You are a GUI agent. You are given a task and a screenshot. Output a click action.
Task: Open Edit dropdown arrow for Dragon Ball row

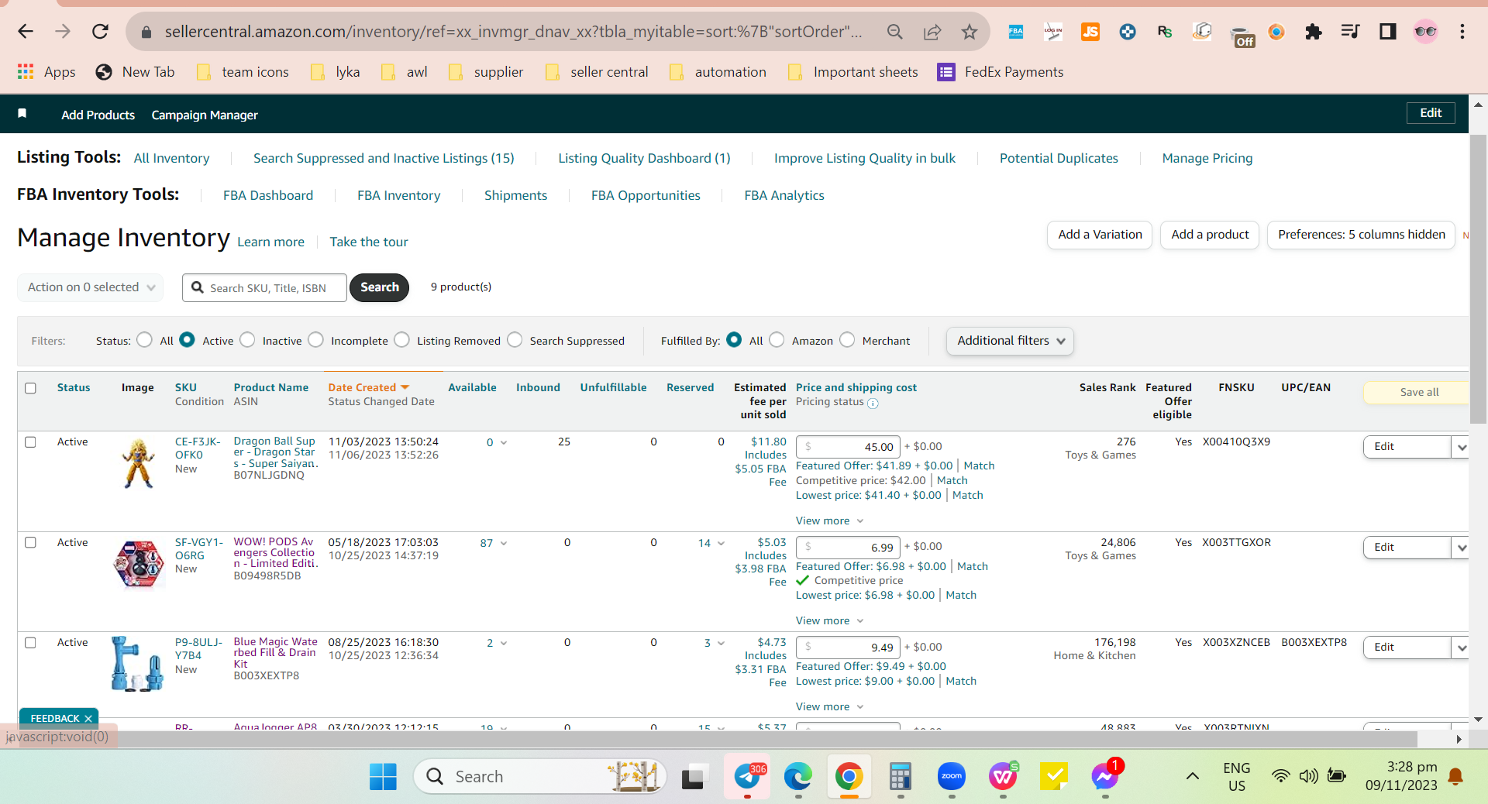point(1462,447)
